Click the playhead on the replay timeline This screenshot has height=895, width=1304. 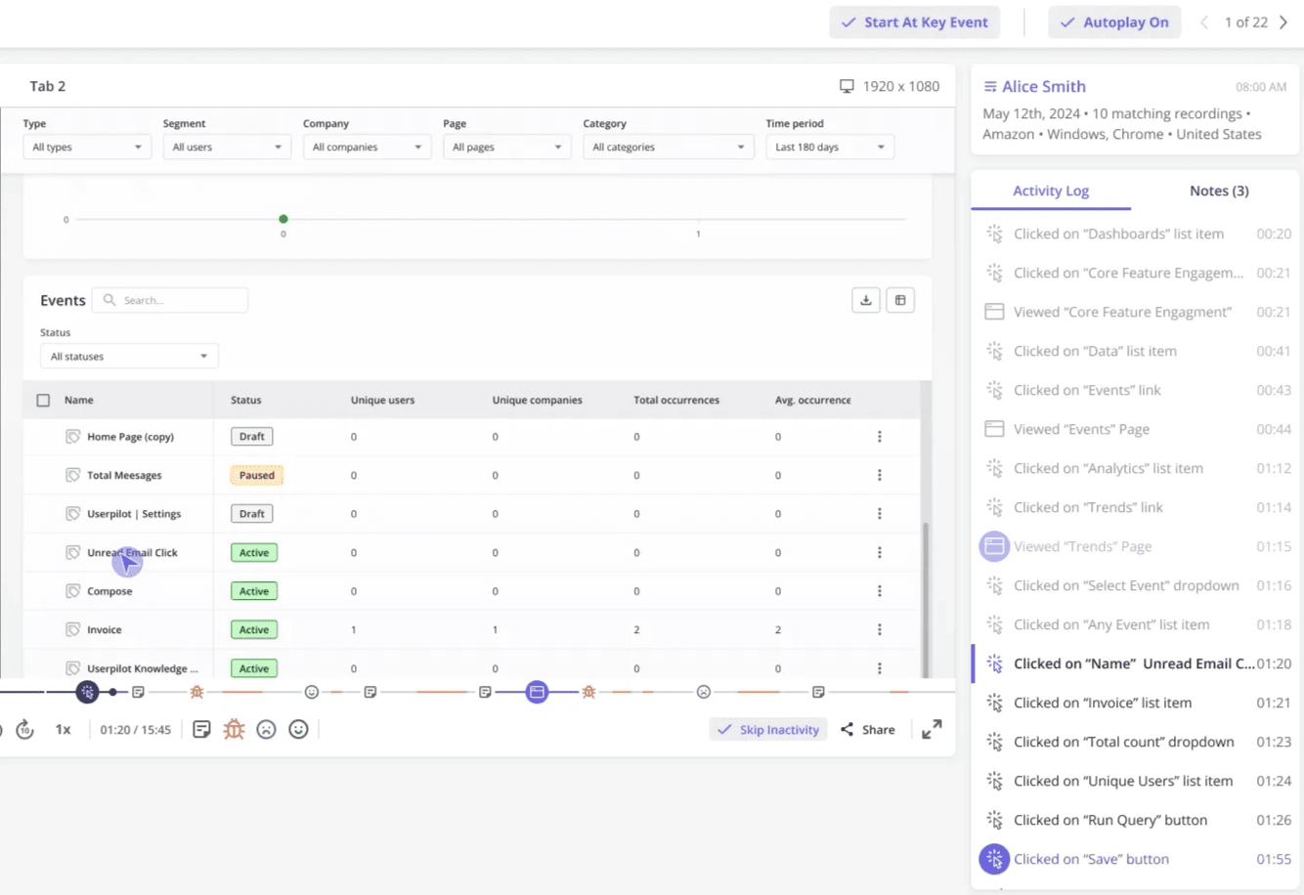pyautogui.click(x=112, y=691)
